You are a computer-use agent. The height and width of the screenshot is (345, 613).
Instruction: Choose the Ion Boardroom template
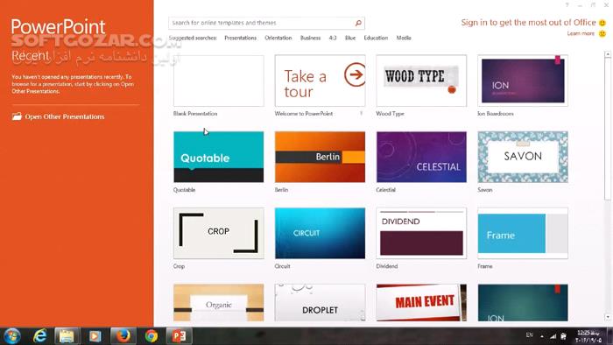(x=523, y=81)
